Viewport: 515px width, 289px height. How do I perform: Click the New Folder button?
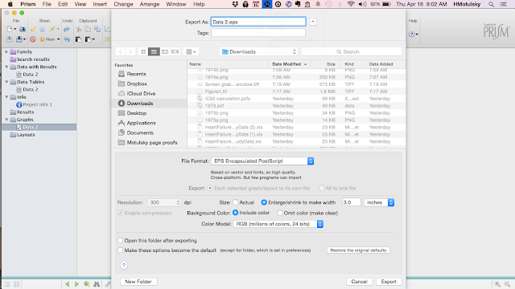[138, 282]
